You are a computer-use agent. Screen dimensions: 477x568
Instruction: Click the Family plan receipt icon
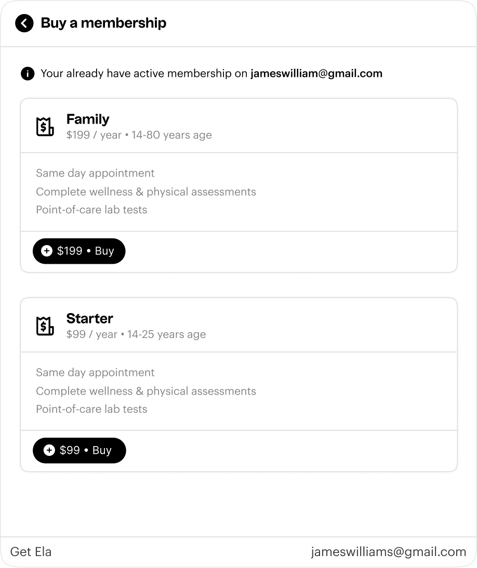click(45, 126)
